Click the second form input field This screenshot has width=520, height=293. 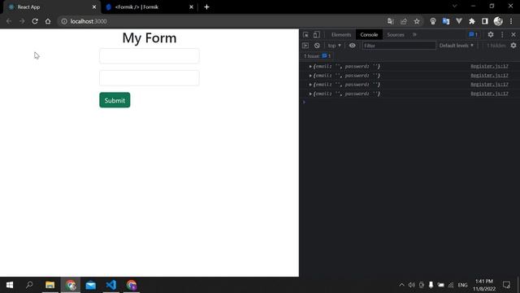coord(149,78)
